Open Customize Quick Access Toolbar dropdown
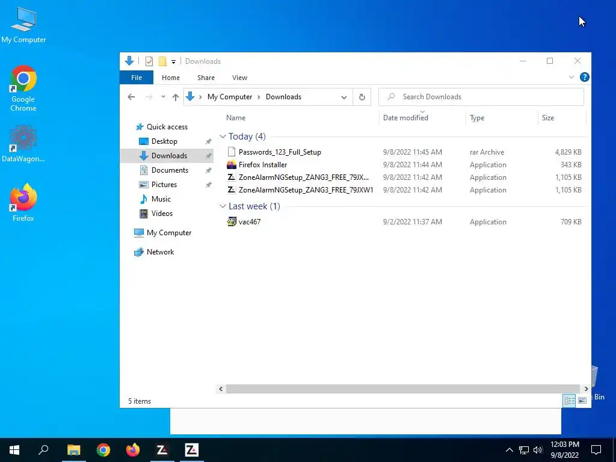 click(x=173, y=62)
